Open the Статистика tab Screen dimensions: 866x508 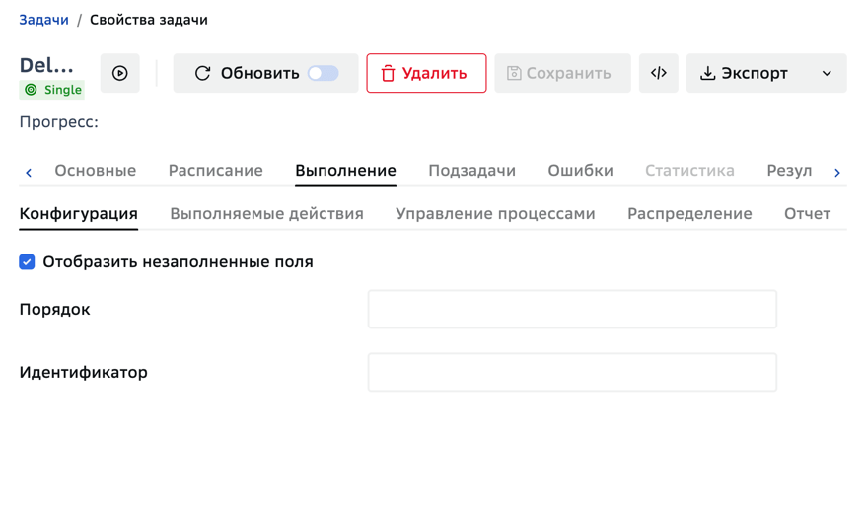point(689,170)
